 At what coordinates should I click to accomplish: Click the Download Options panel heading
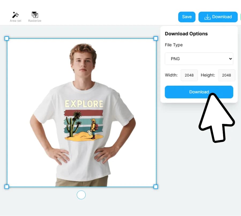[186, 34]
